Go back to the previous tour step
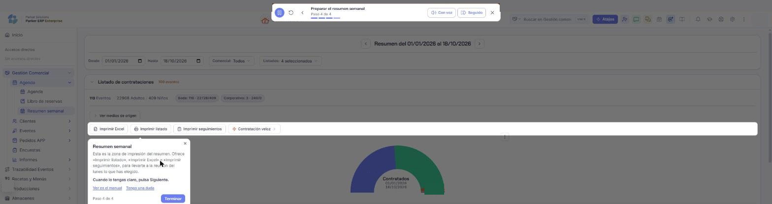This screenshot has width=772, height=204. 302,13
